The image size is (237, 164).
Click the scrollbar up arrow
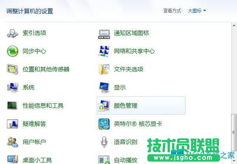tap(234, 26)
